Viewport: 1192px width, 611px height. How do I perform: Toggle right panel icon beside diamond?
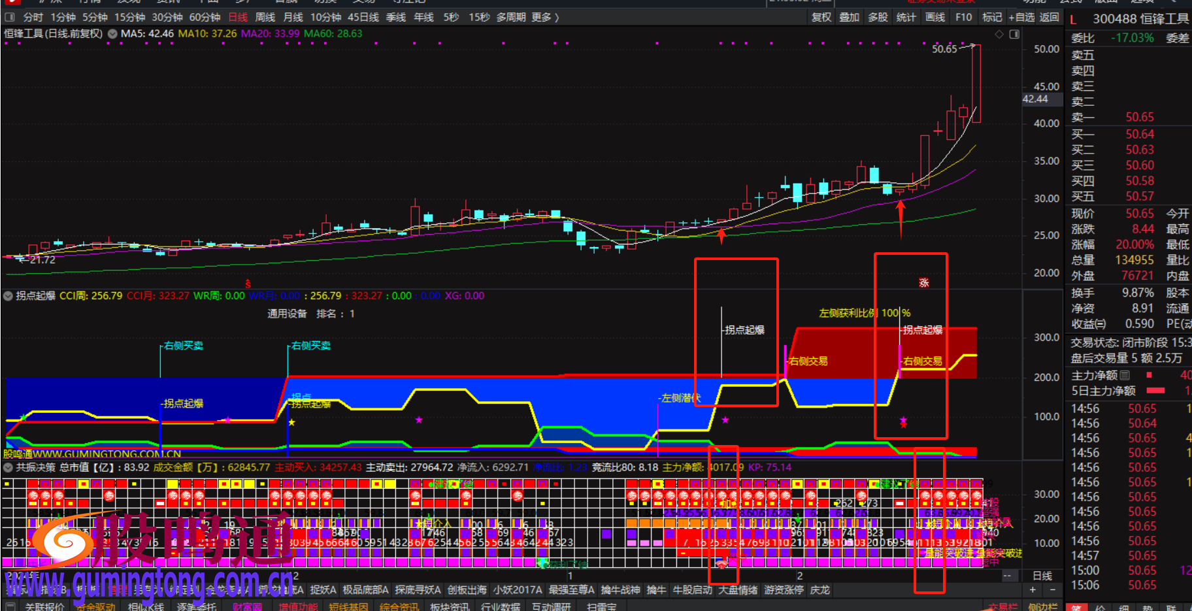[1014, 34]
